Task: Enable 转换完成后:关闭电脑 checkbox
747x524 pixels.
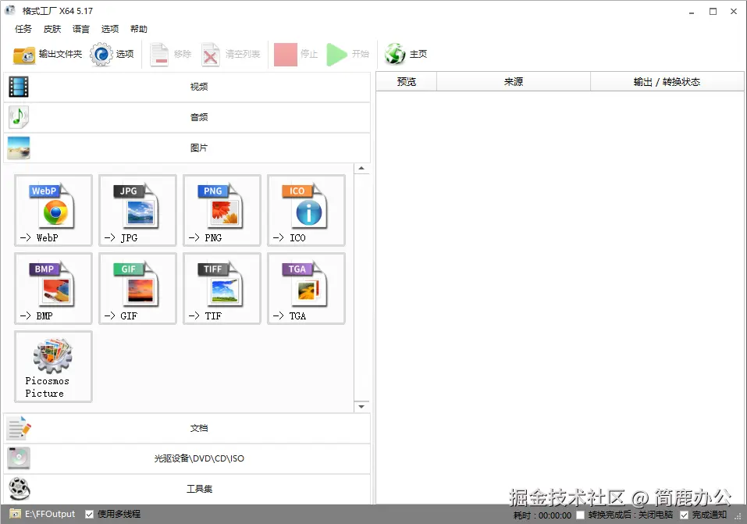Action: [x=580, y=515]
